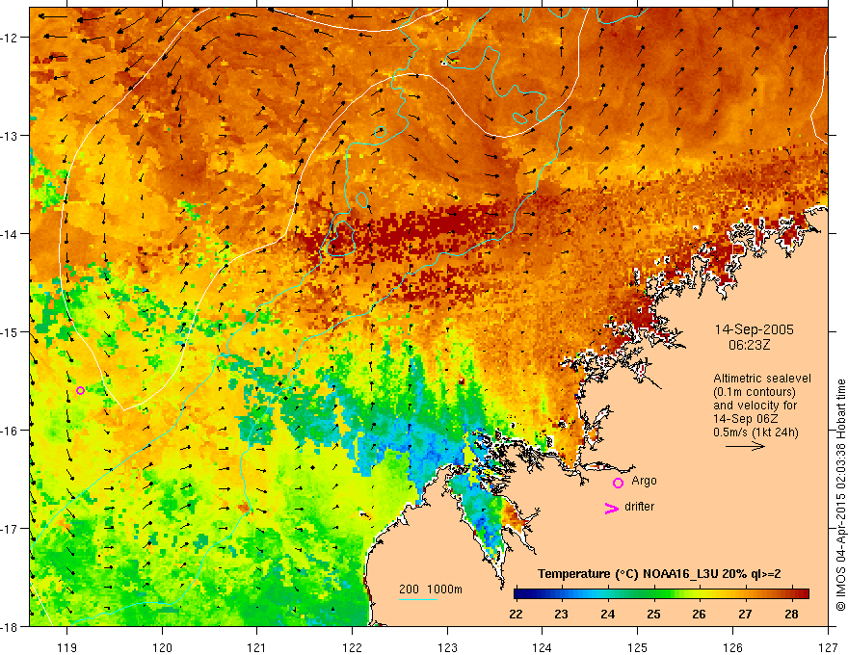Screen dimensions: 848x655
Task: Click longitude axis label 127
Action: tap(828, 647)
